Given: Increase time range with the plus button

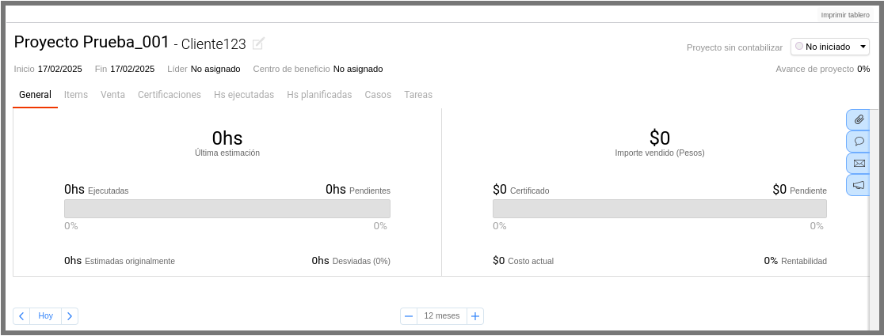Looking at the screenshot, I should tap(475, 316).
